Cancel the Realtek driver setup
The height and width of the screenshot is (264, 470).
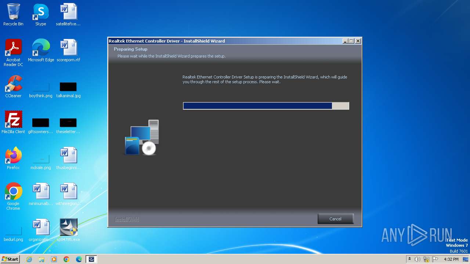pos(335,219)
